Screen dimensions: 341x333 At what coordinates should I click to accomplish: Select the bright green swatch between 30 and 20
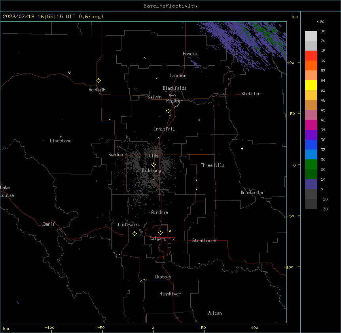pyautogui.click(x=311, y=165)
